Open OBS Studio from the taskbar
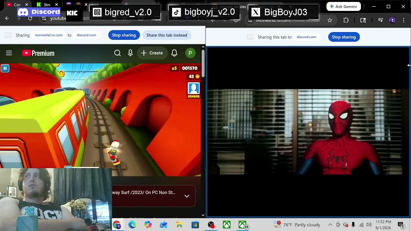 211,225
